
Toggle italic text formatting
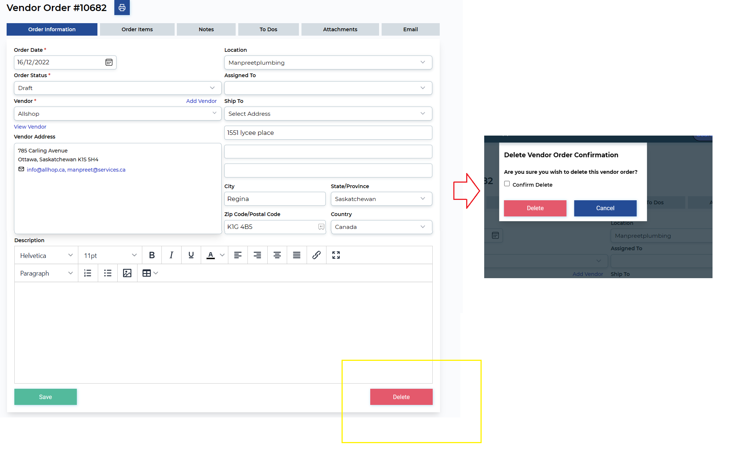point(171,255)
